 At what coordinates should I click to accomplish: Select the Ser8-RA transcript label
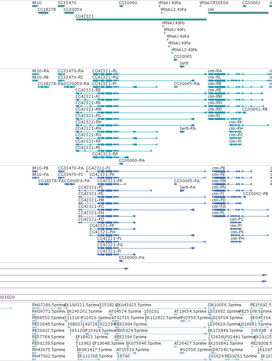pos(188,129)
